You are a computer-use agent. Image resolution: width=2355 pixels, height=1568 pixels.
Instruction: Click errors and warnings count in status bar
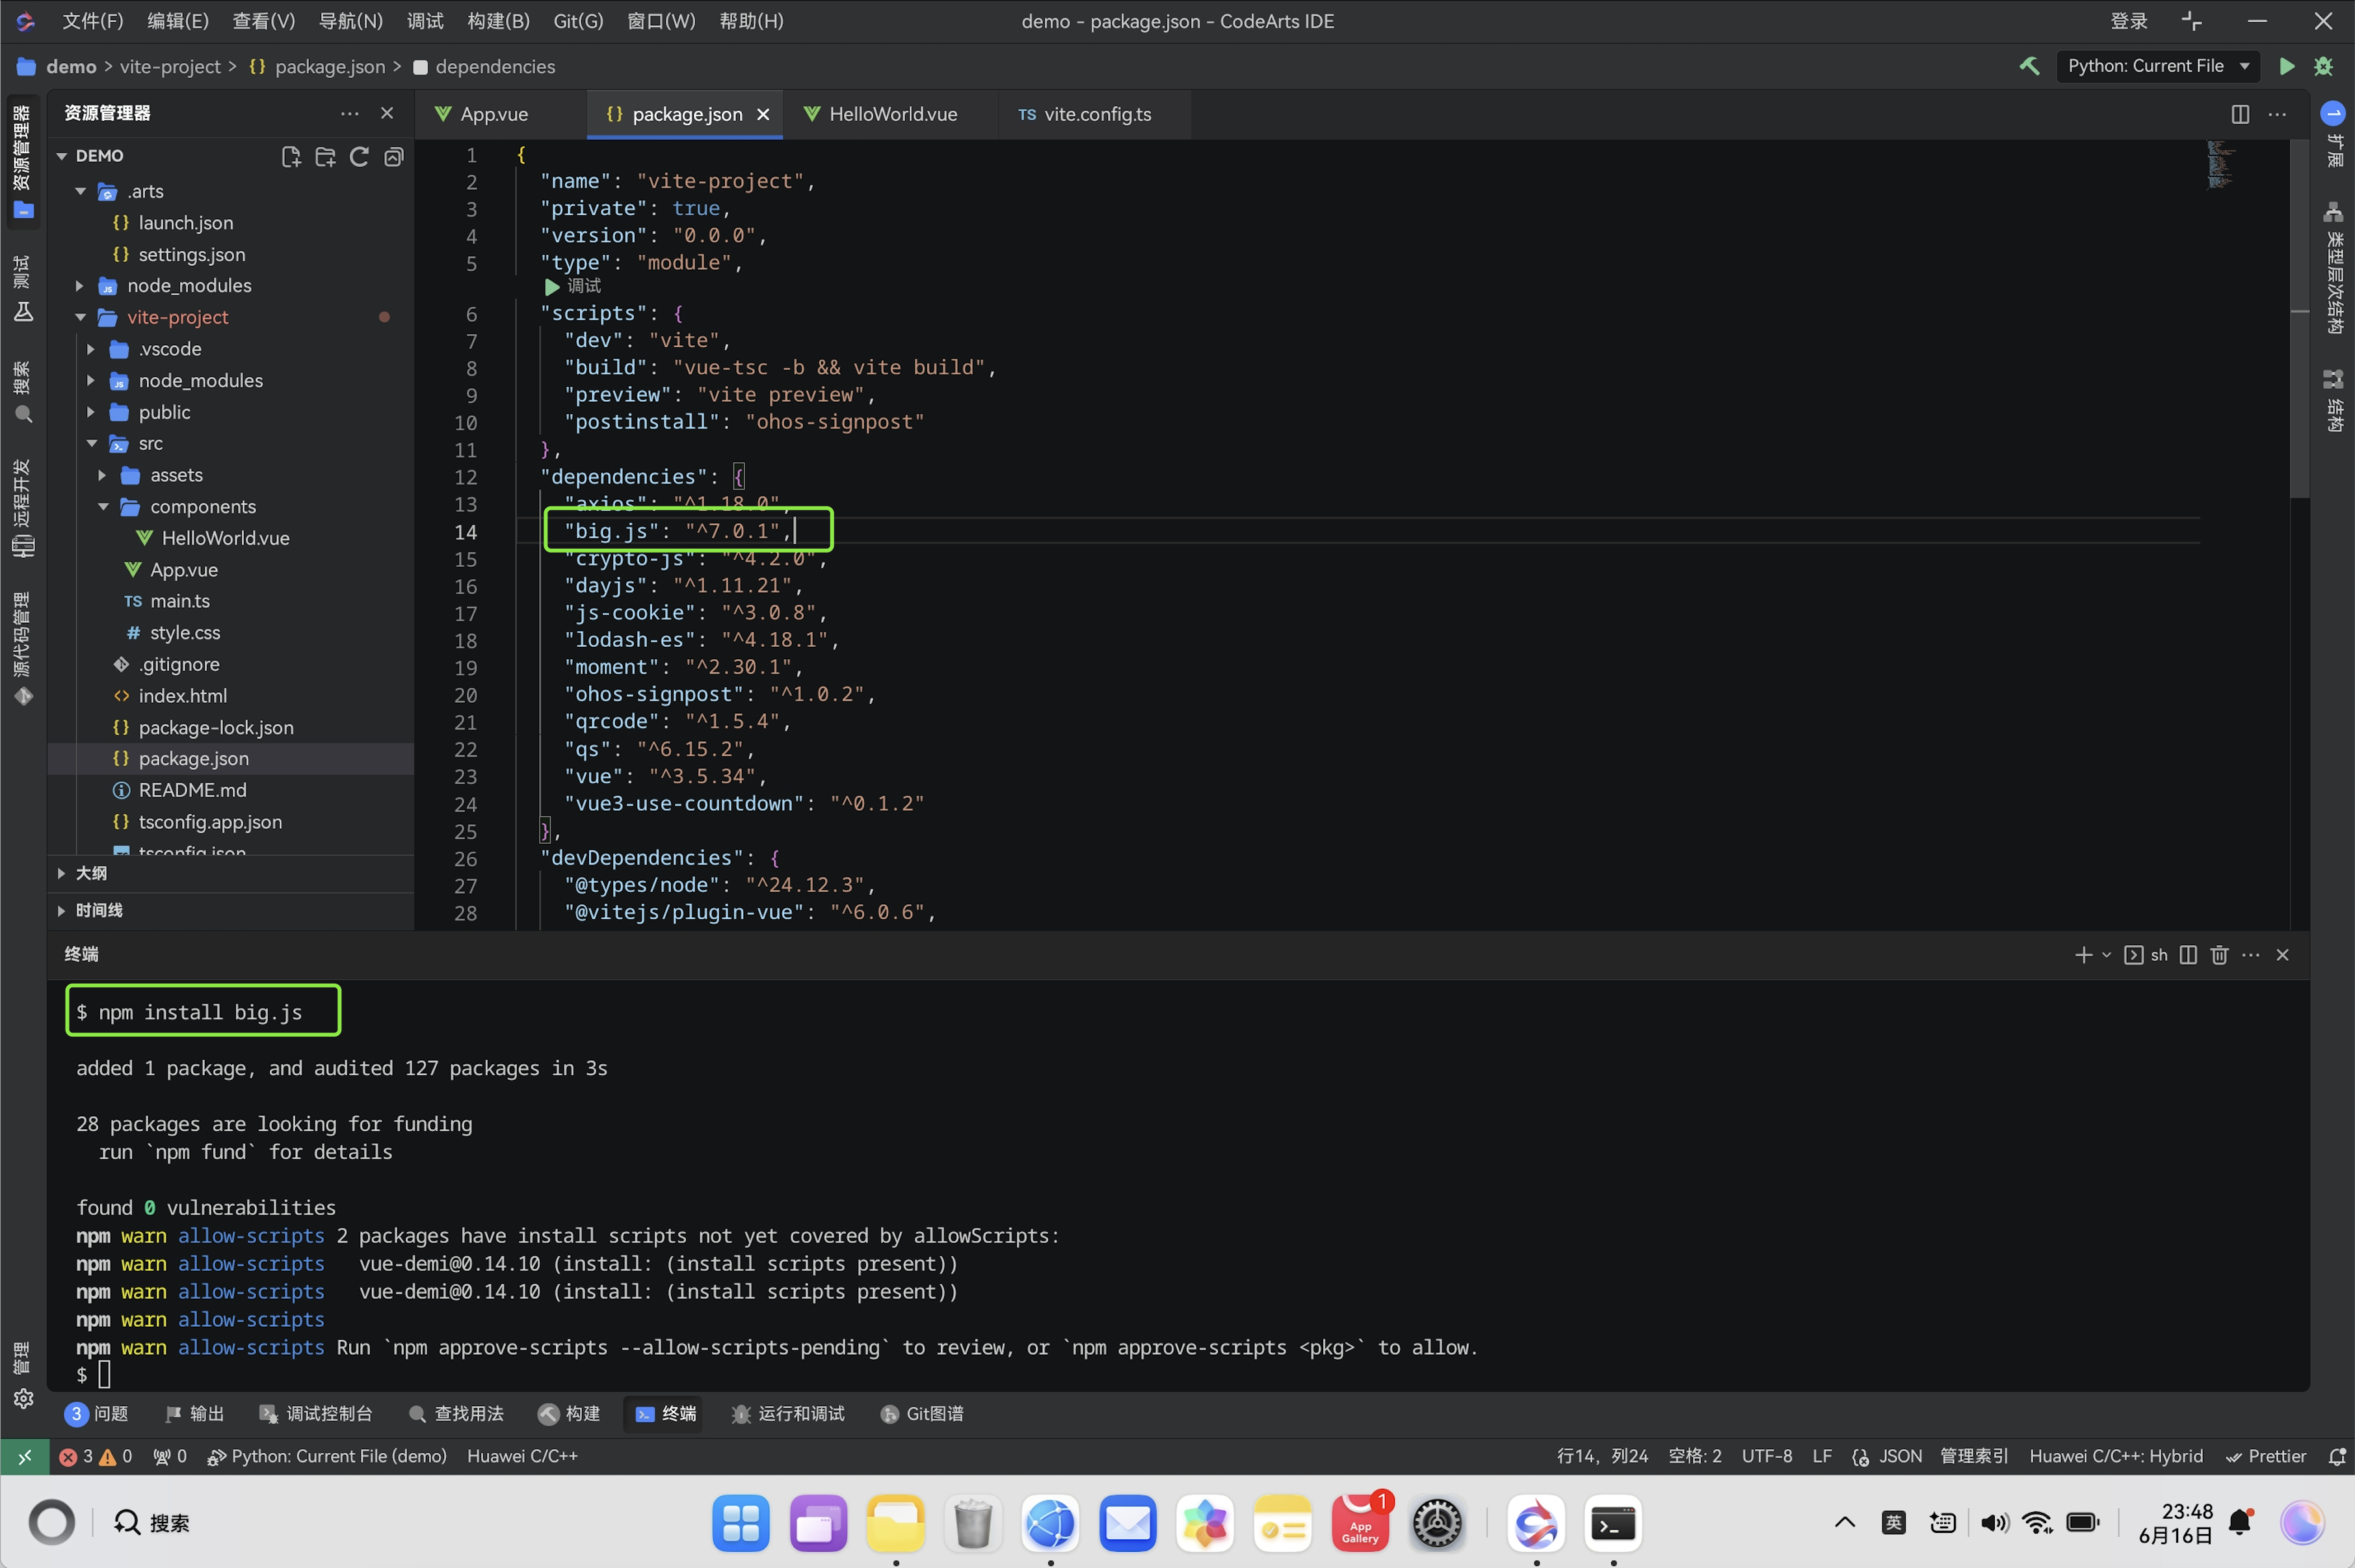pyautogui.click(x=96, y=1456)
